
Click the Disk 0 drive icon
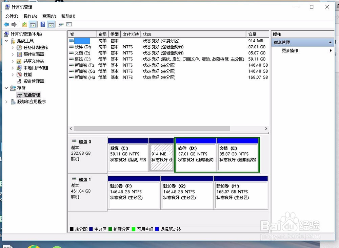(x=74, y=141)
